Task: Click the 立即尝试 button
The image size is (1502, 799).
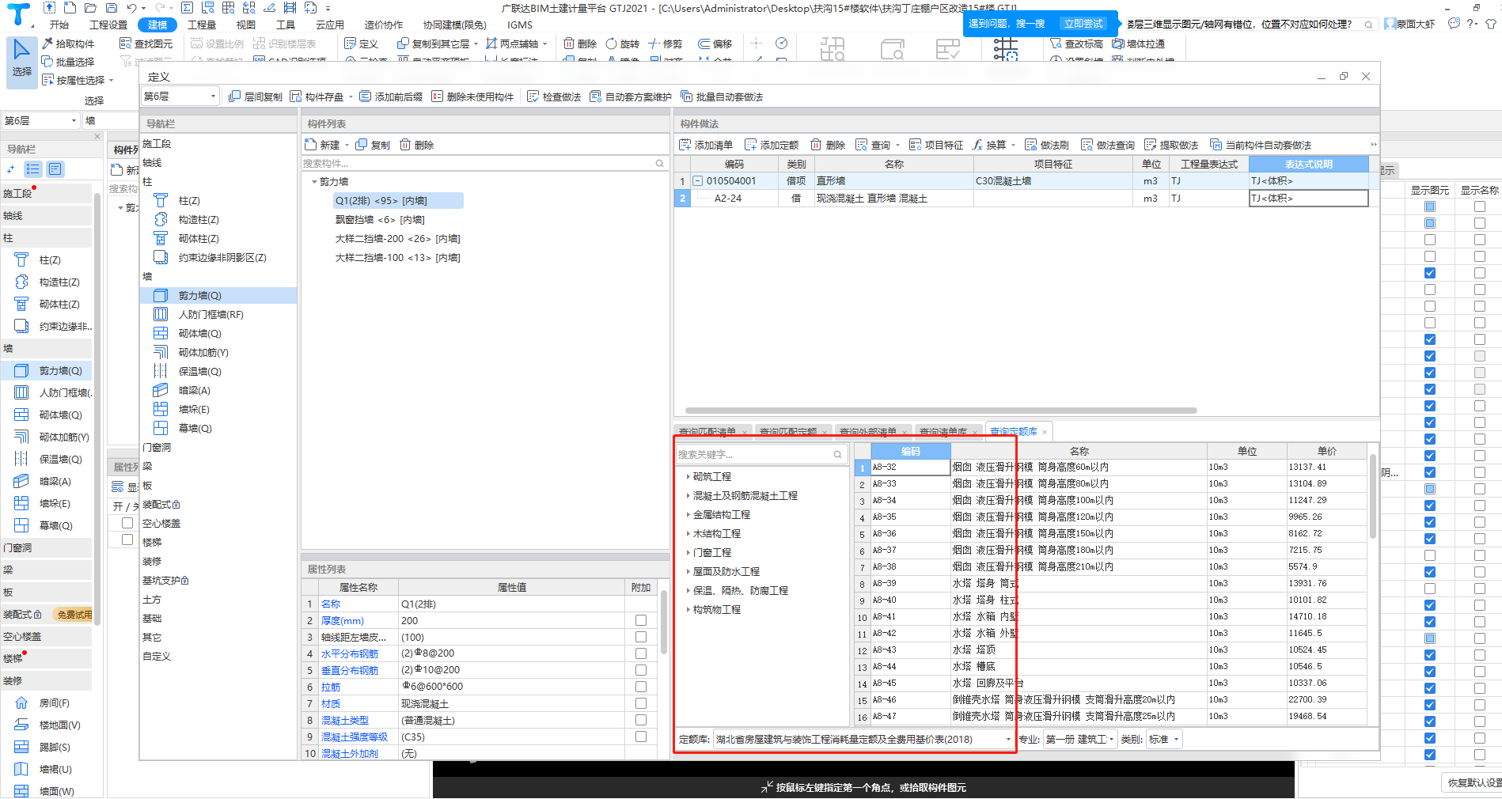Action: (1083, 24)
